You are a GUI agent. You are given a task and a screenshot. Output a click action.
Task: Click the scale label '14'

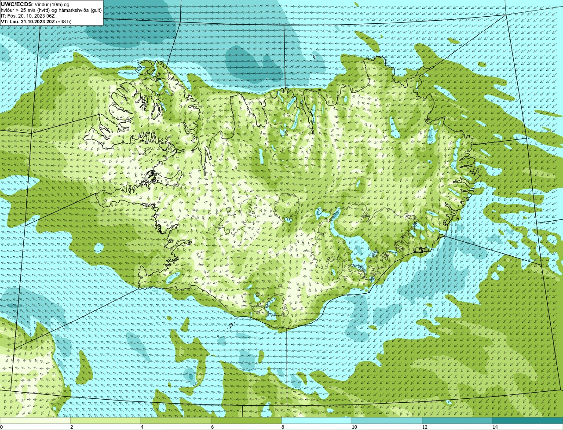495,427
